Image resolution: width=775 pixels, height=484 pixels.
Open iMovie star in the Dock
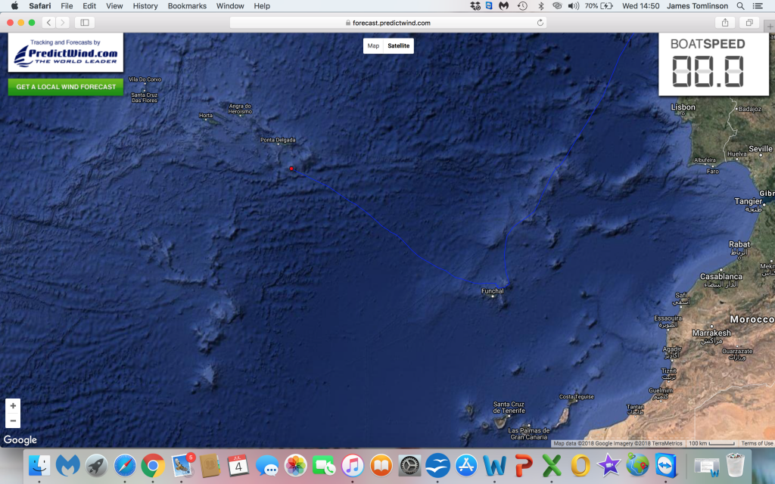coord(608,465)
